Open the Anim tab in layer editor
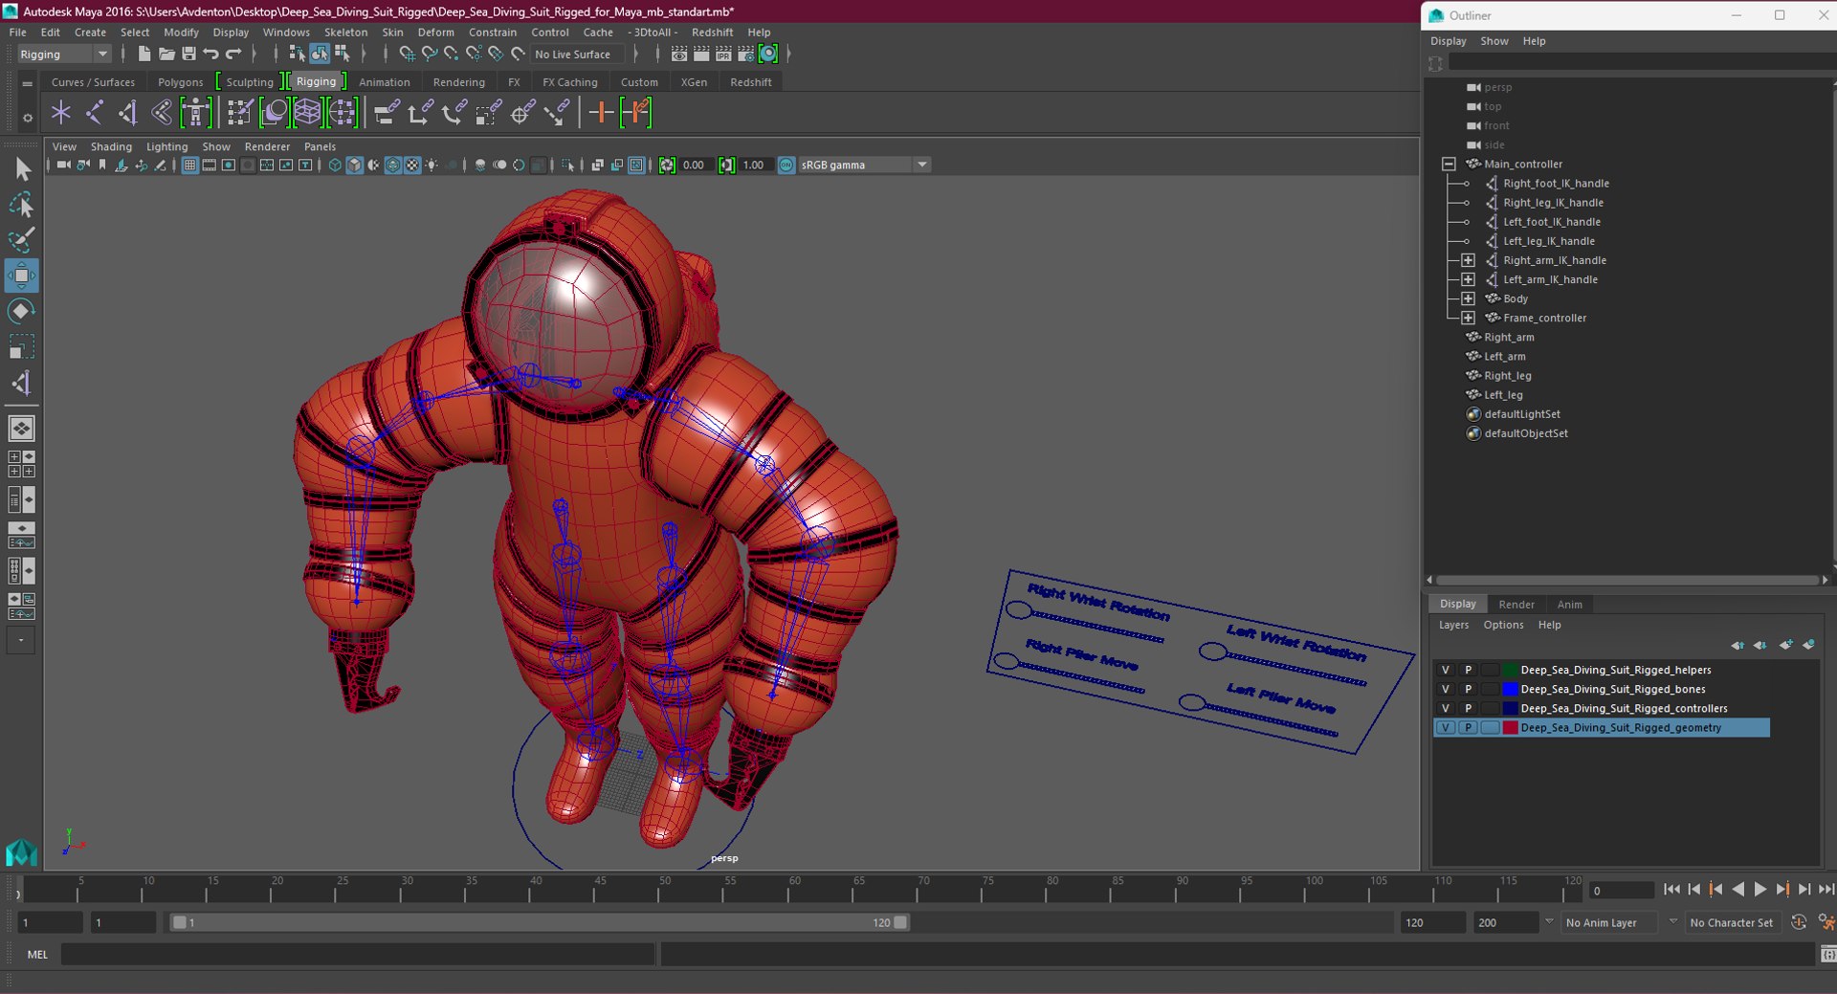This screenshot has height=994, width=1837. [1569, 604]
